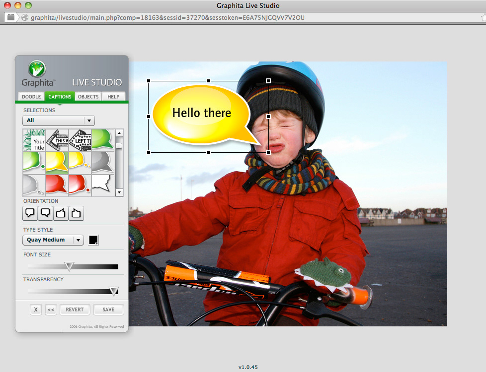
Task: Set orientation to tail bottom-left
Action: pos(30,213)
